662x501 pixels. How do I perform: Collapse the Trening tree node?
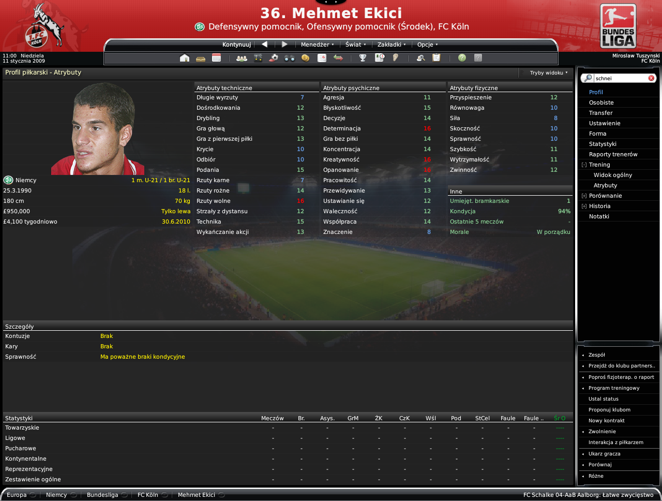click(584, 165)
